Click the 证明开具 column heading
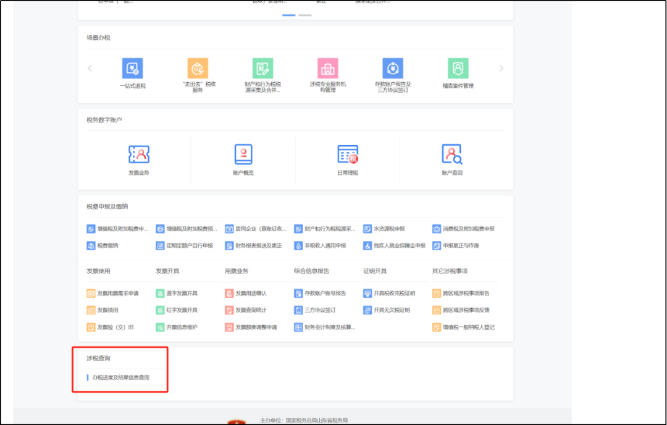Screen dimensions: 667x425 pyautogui.click(x=375, y=271)
